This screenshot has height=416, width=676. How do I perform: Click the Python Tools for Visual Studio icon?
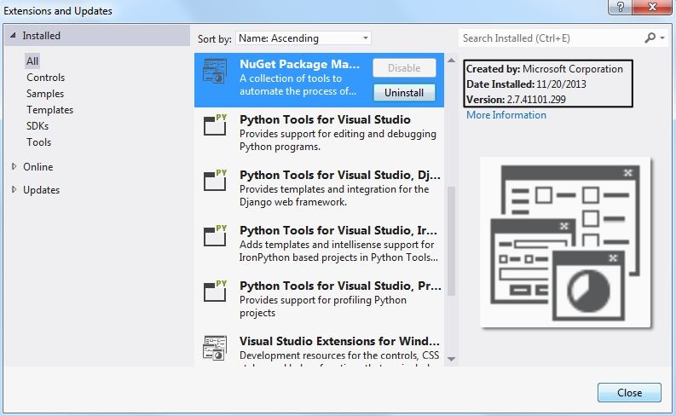215,125
